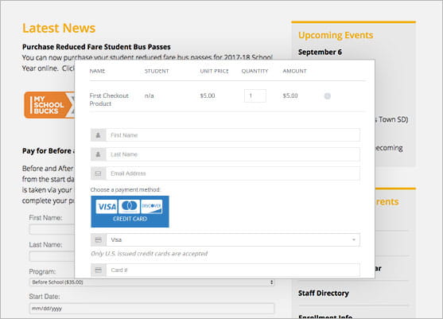
Task: Click the Purchase Reduced Fare Student Bus Passes headline
Action: click(x=96, y=47)
